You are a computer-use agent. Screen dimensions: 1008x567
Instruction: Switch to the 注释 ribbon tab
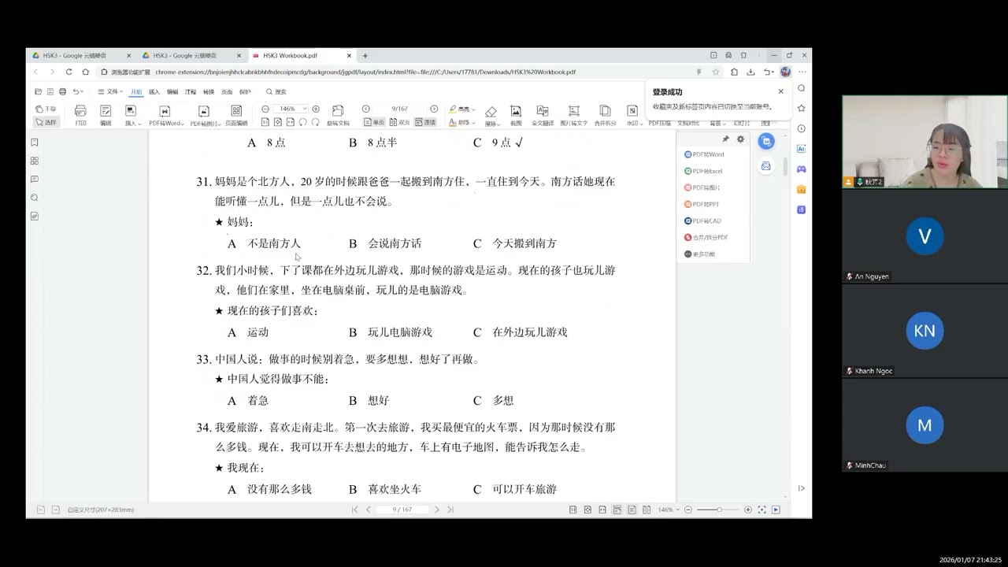tap(191, 92)
